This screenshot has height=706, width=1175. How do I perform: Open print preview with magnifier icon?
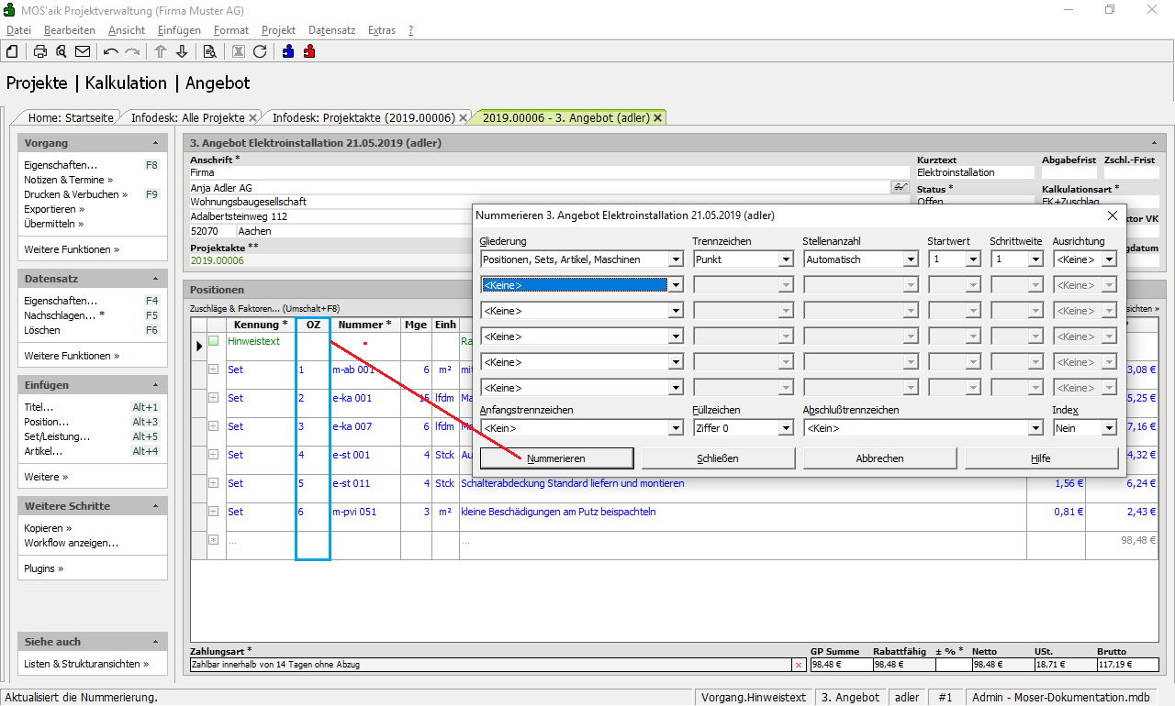coord(61,51)
